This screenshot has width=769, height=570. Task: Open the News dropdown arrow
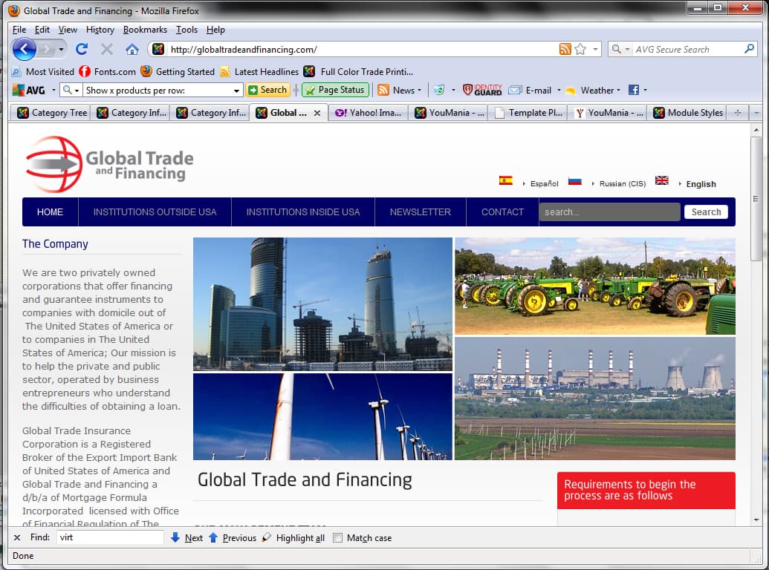point(419,90)
